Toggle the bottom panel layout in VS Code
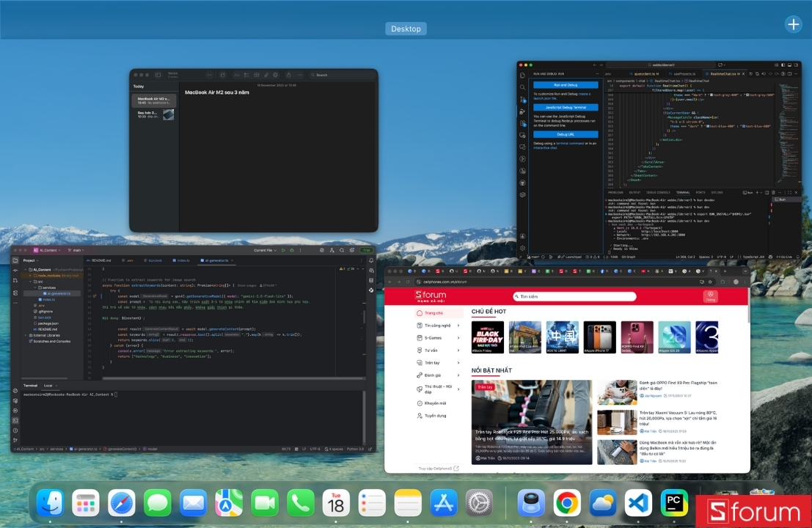Image resolution: width=812 pixels, height=528 pixels. click(x=789, y=65)
